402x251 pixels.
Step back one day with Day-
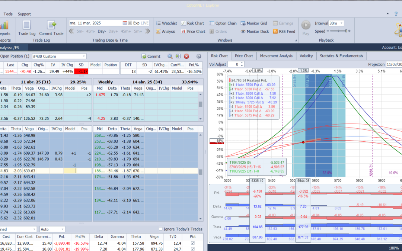point(102,31)
